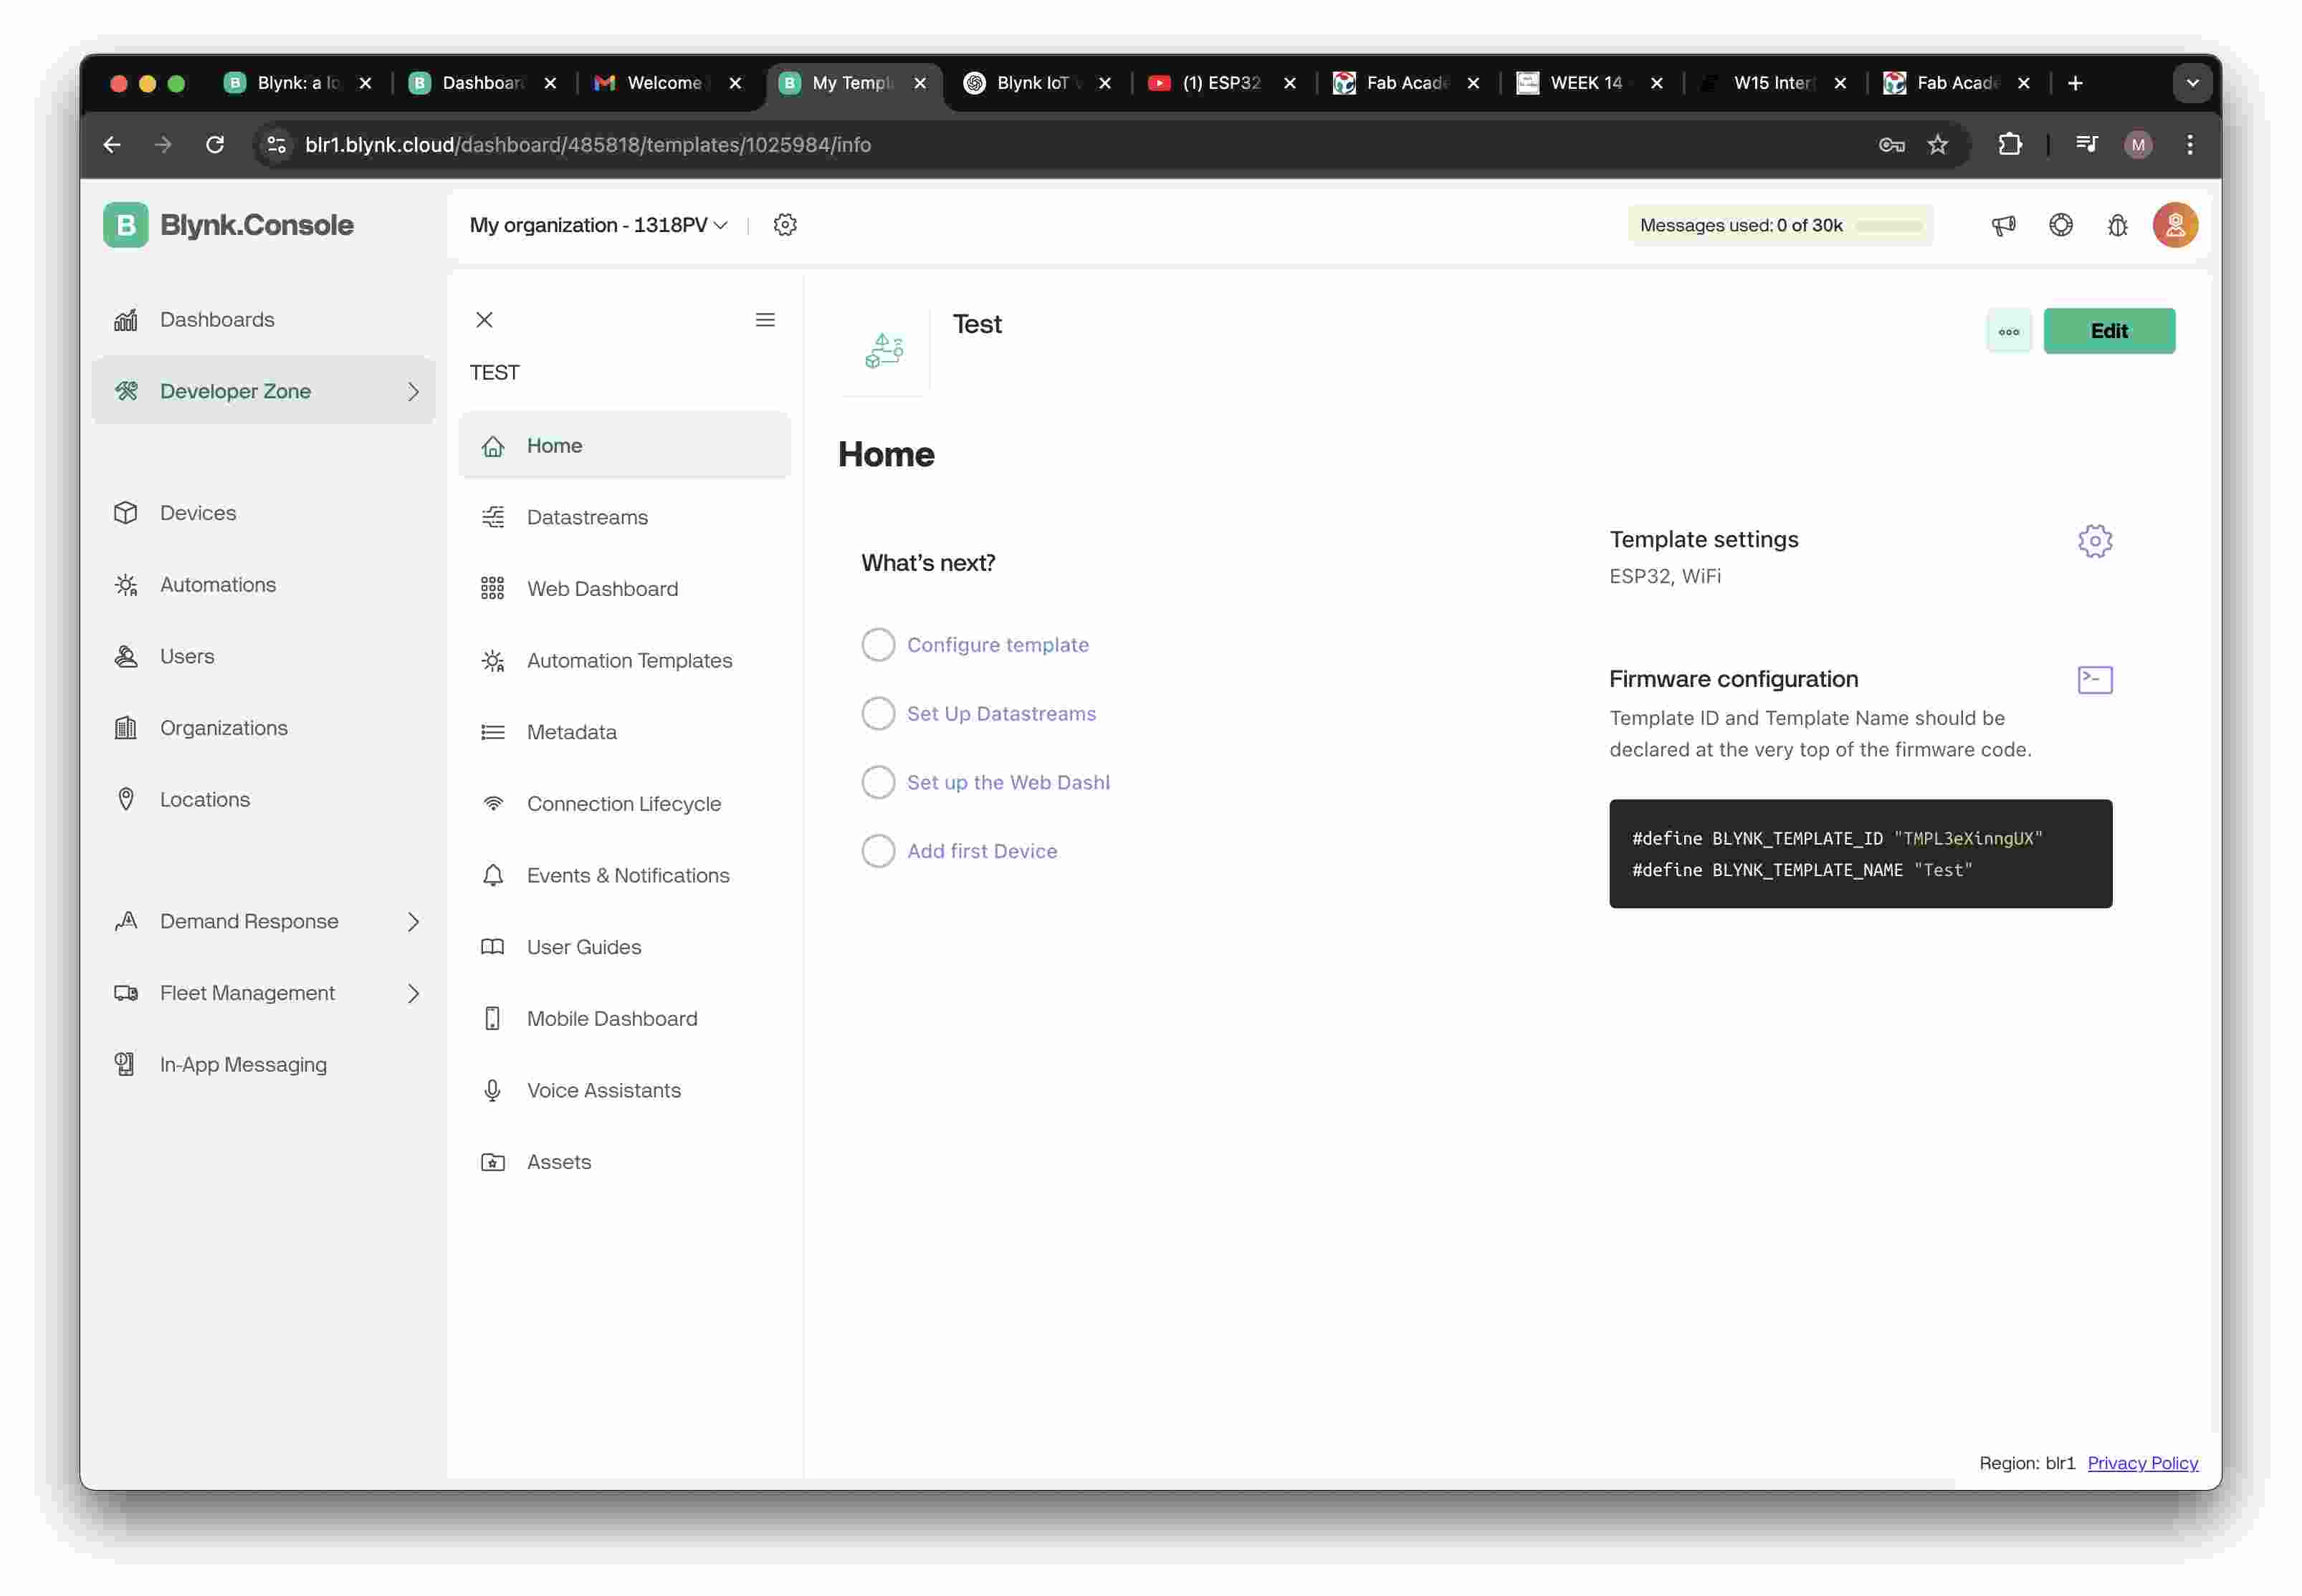Open Users in the sidebar
The height and width of the screenshot is (1596, 2302).
point(264,656)
